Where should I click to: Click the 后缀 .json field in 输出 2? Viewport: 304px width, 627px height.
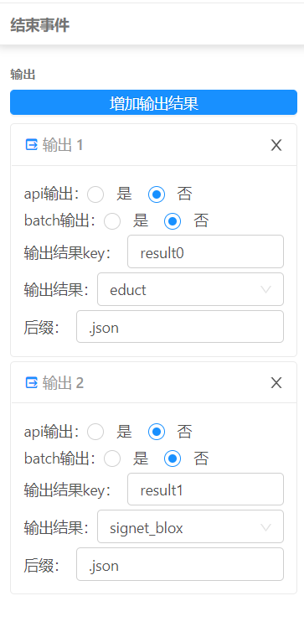180,564
